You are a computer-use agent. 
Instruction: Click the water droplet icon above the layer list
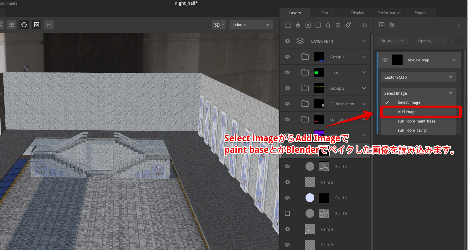pyautogui.click(x=328, y=25)
